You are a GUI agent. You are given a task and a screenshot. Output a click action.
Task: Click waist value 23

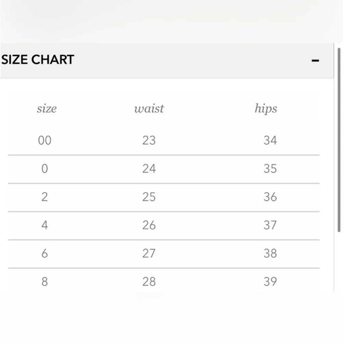click(149, 140)
